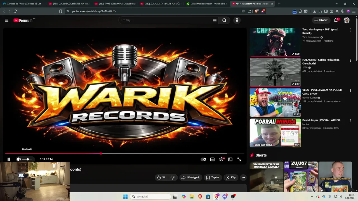This screenshot has width=358, height=201.
Task: Seek on the red video progress bar
Action: pyautogui.click(x=124, y=153)
